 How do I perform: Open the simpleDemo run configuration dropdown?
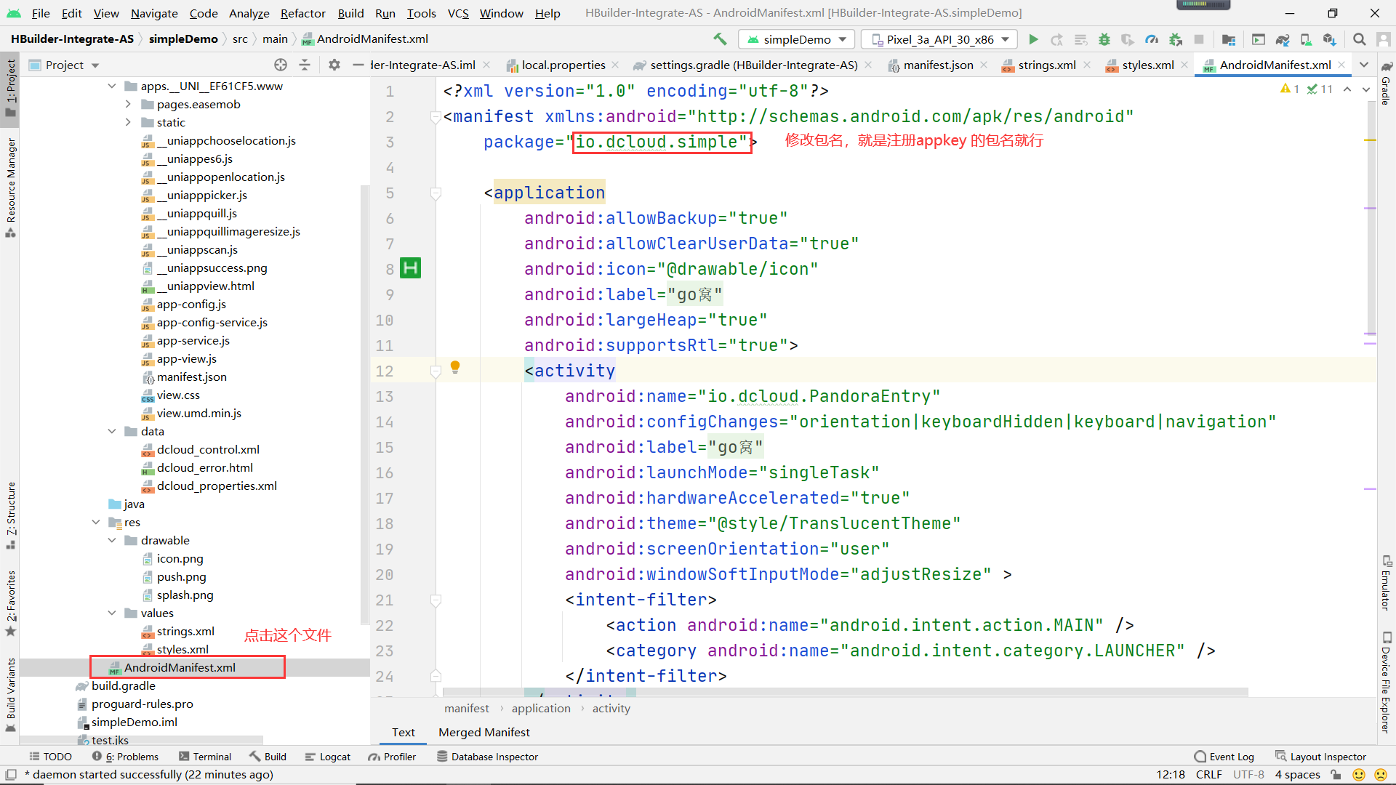(797, 39)
